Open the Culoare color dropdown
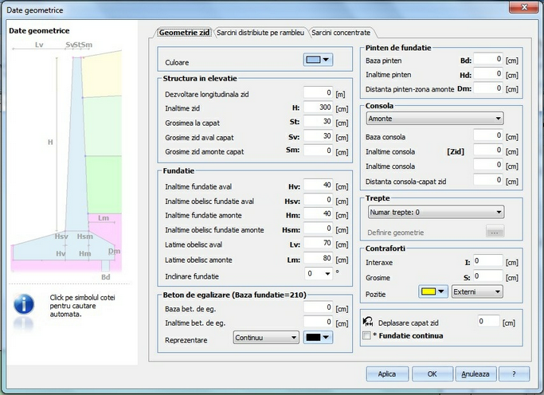Screen dimensions: 544x395 [x=318, y=60]
